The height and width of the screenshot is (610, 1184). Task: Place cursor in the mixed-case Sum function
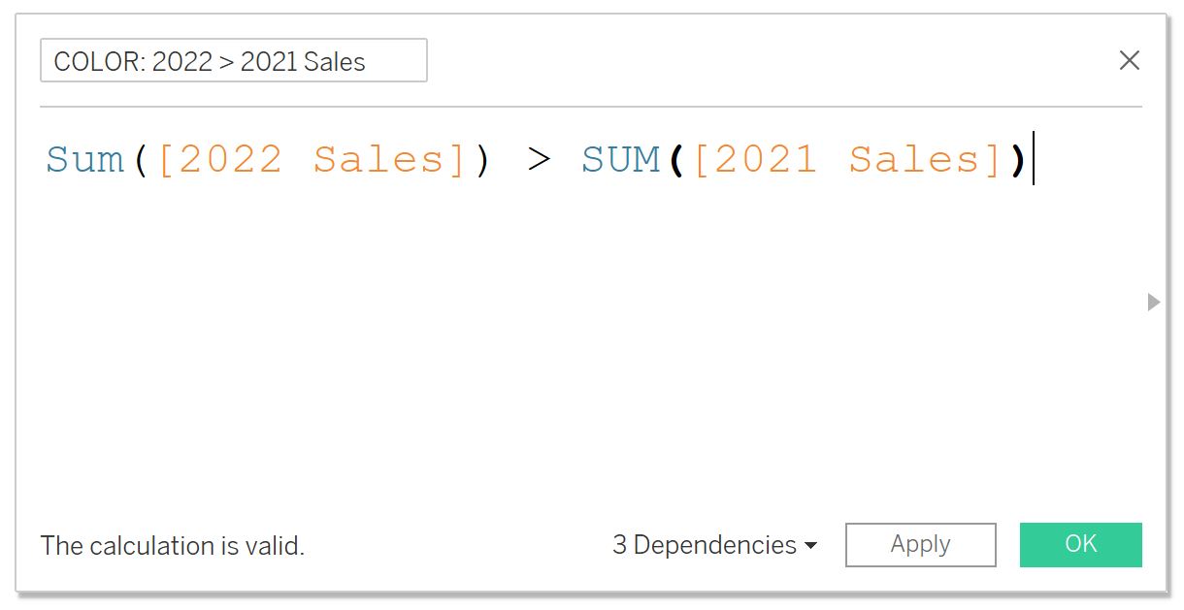(85, 159)
